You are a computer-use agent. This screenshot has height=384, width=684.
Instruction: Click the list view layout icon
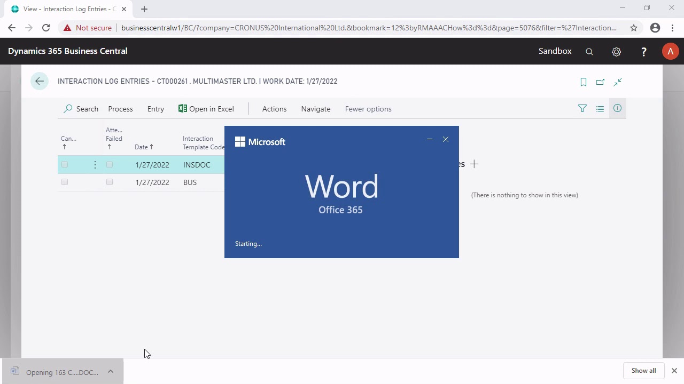[600, 109]
